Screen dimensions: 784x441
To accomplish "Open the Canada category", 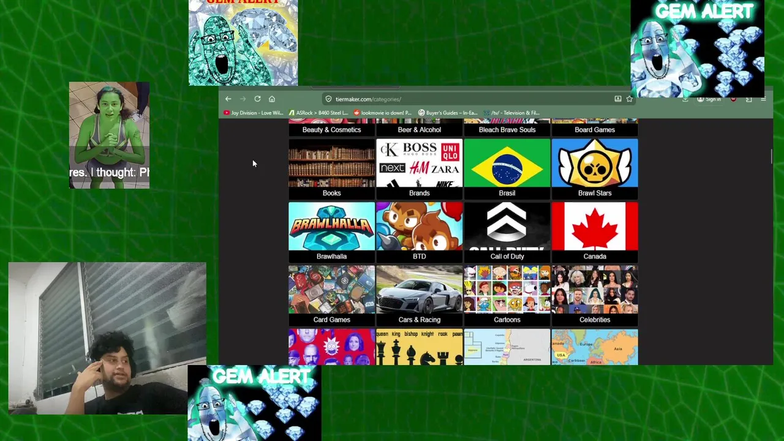I will click(x=595, y=232).
